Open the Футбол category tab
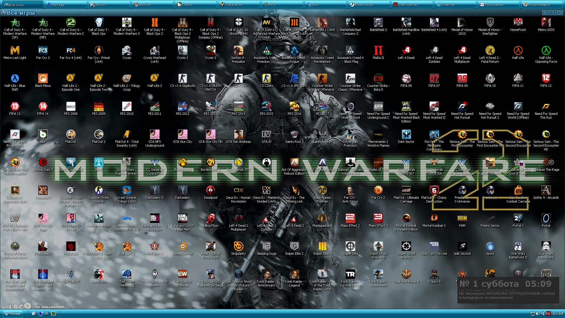This screenshot has height=318, width=565. click(152, 4)
